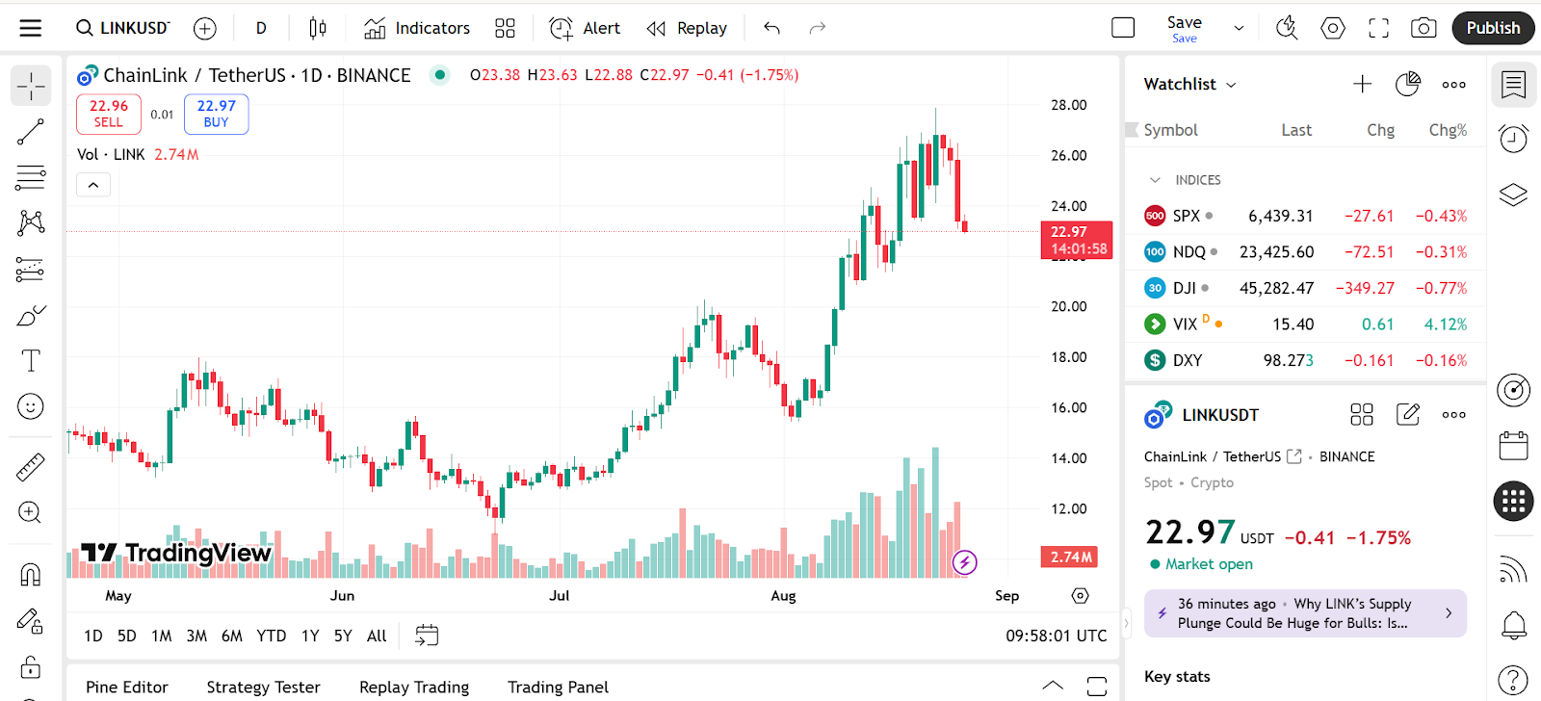Open the Watchlist dropdown
This screenshot has width=1541, height=701.
(x=1190, y=85)
